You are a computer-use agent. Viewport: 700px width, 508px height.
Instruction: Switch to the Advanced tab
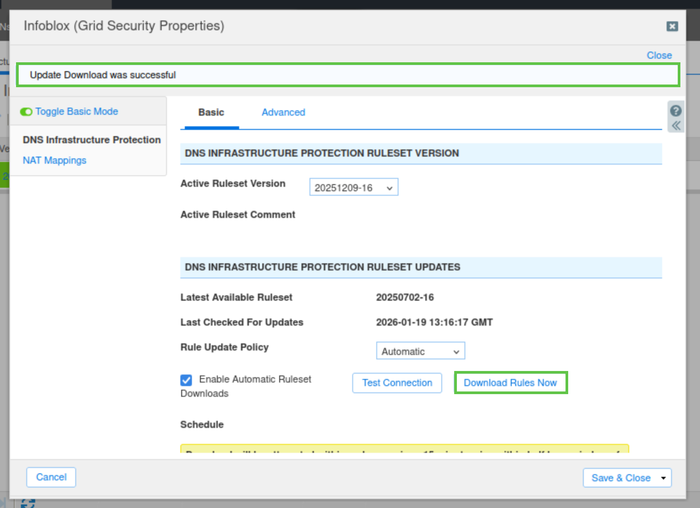pos(283,113)
